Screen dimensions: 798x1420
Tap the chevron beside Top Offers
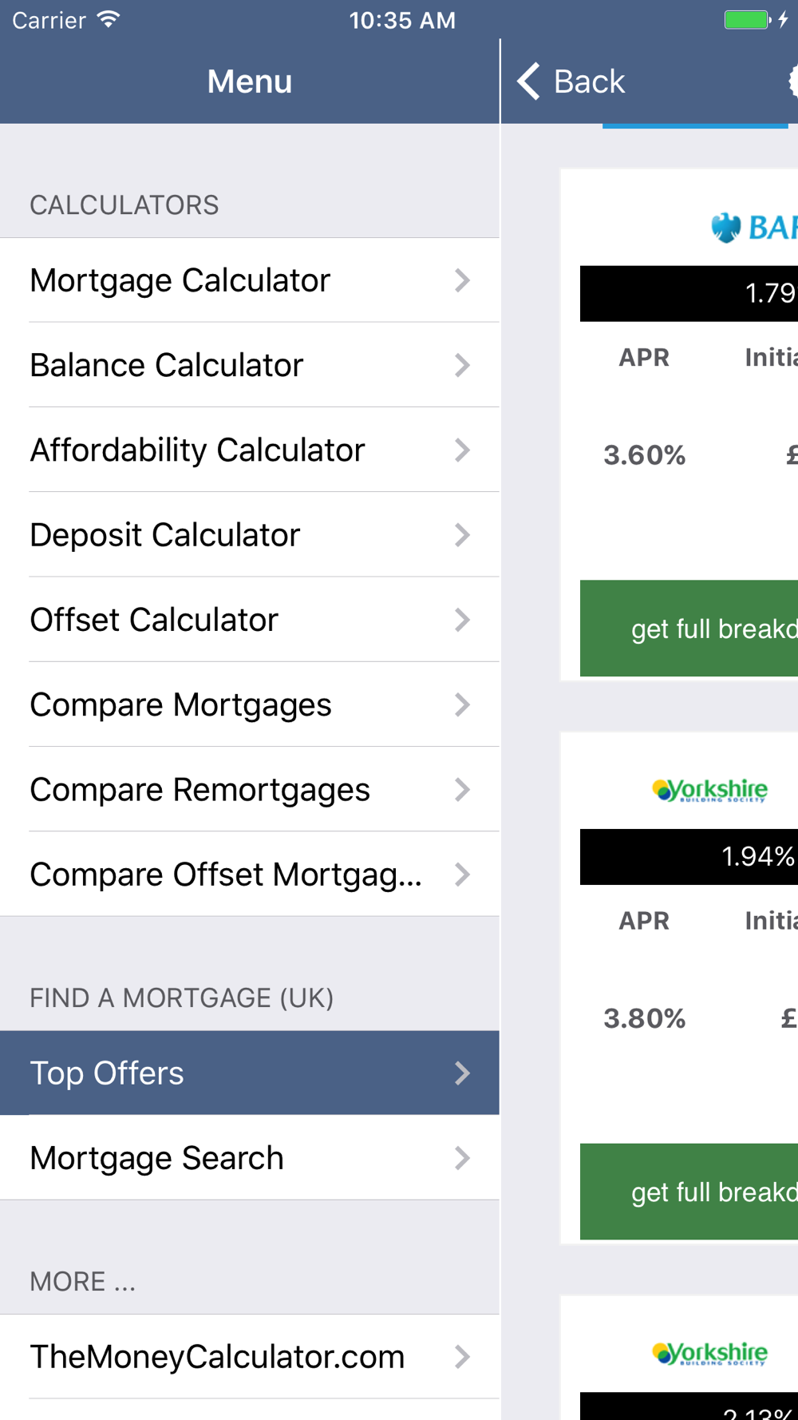tap(462, 1073)
